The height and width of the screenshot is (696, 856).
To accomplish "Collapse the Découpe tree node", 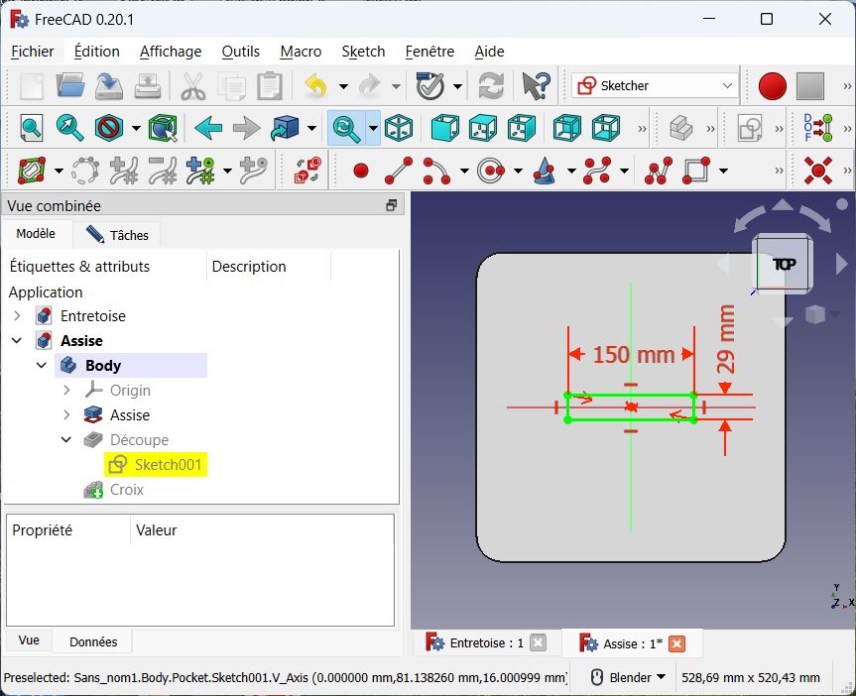I will [66, 440].
